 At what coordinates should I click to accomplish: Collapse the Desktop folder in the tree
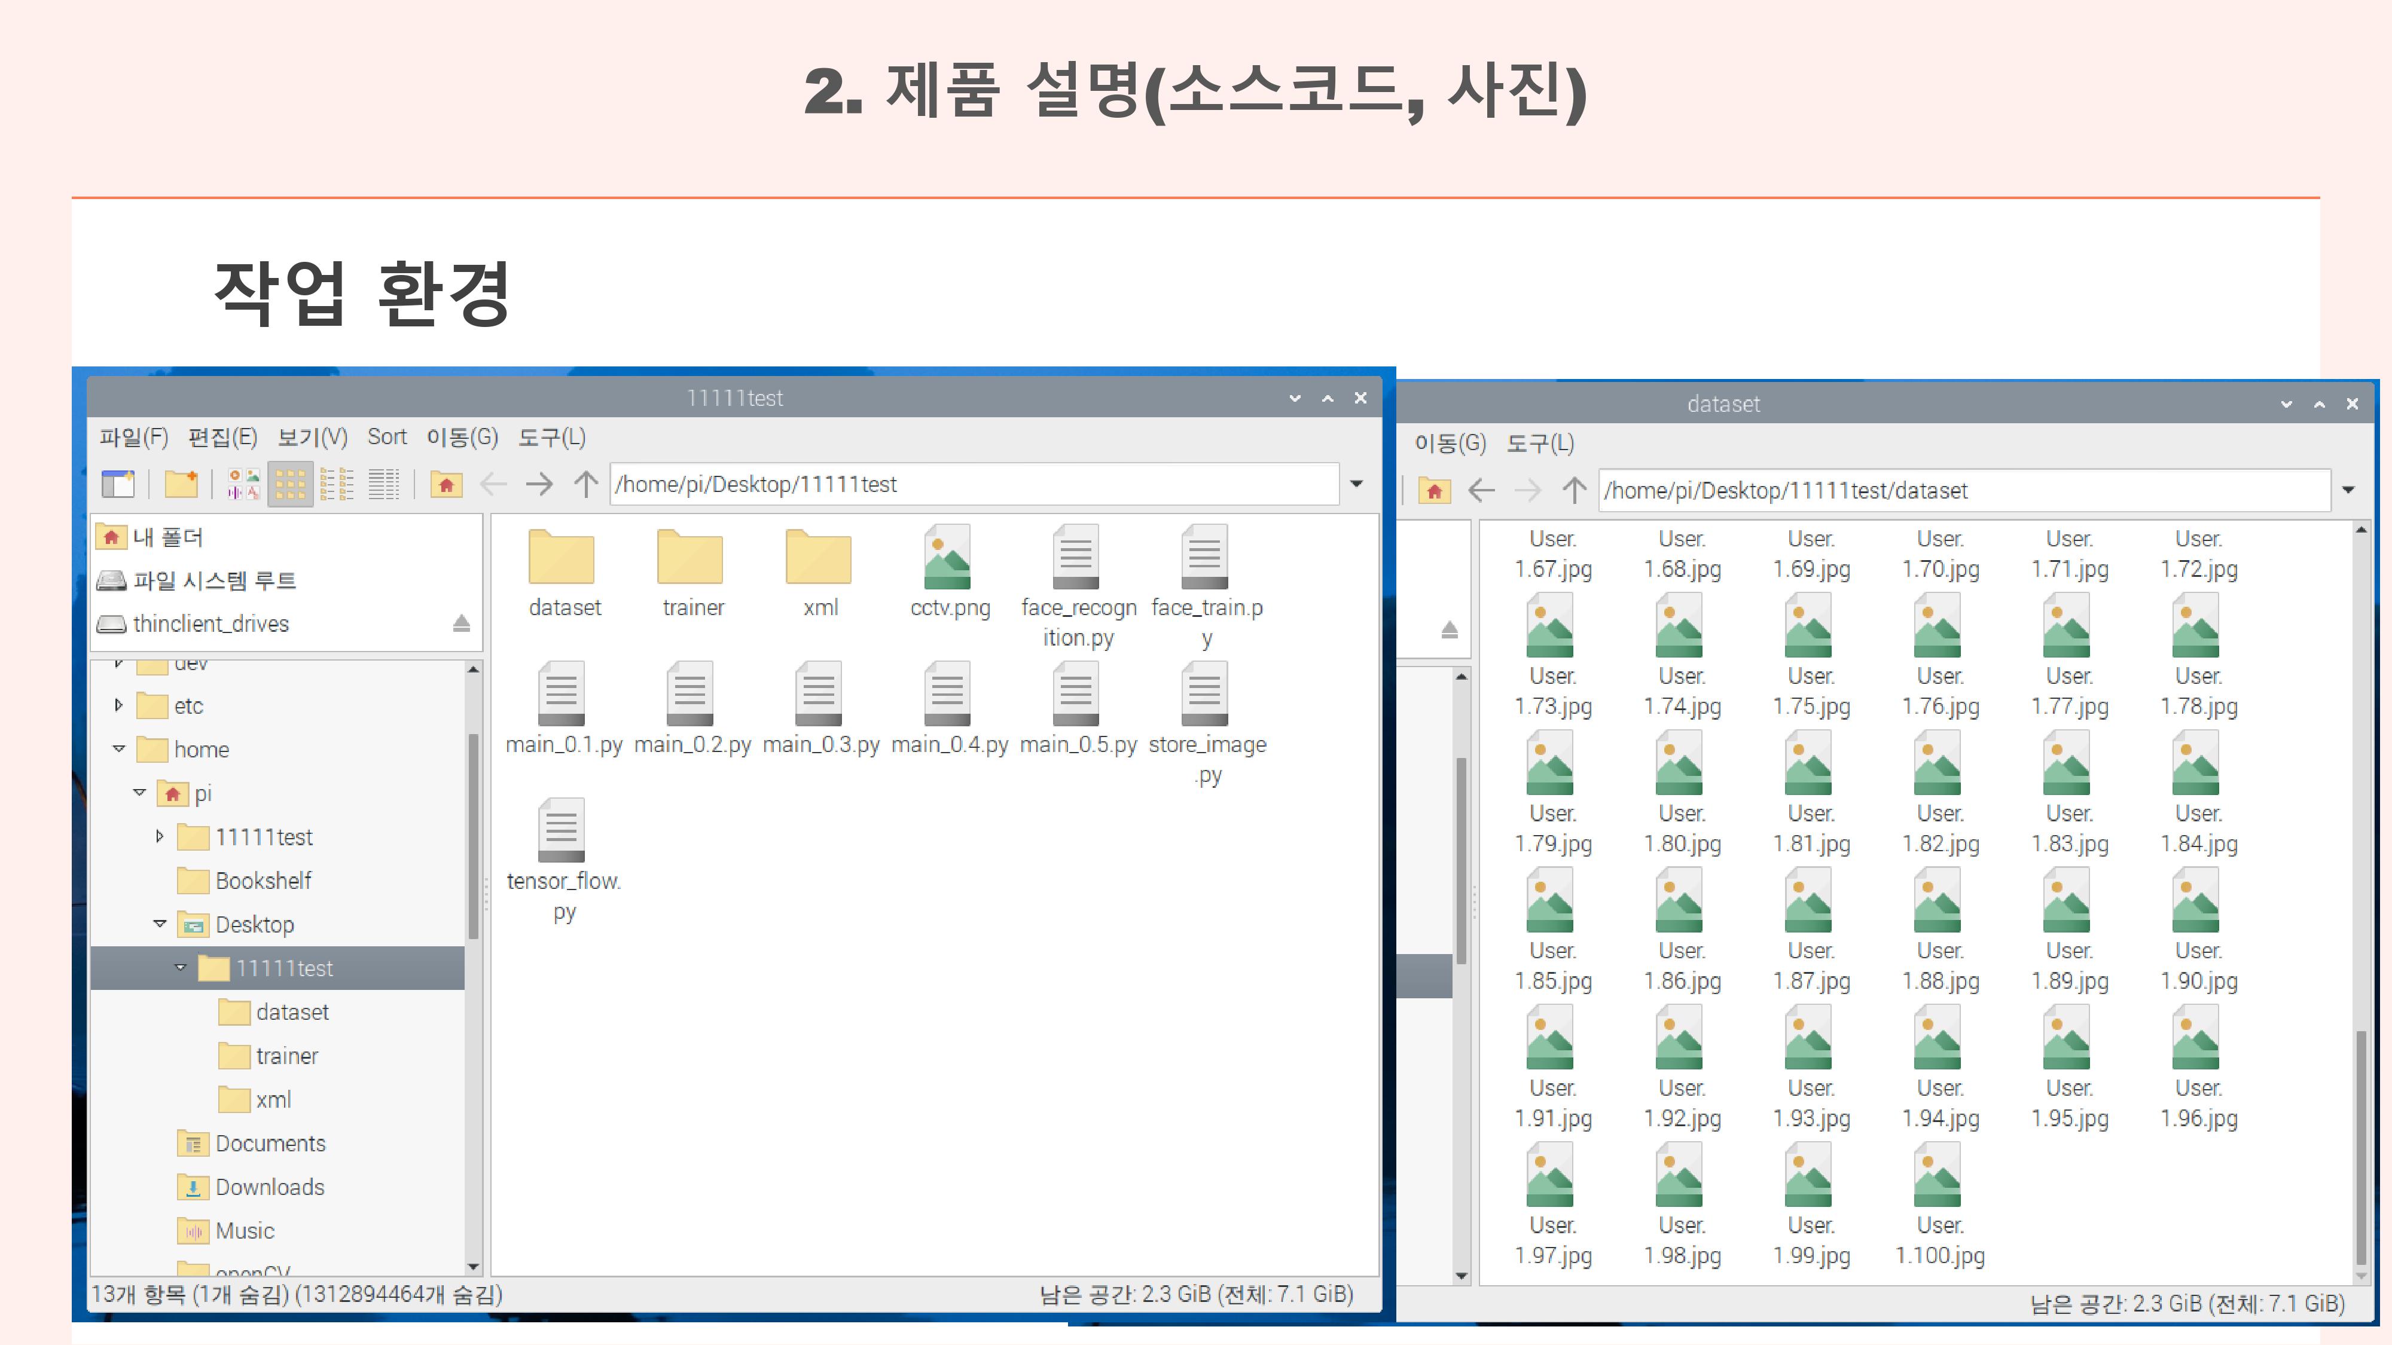(x=159, y=924)
